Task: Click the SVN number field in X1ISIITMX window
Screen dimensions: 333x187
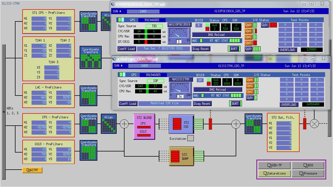Action: (x=144, y=66)
